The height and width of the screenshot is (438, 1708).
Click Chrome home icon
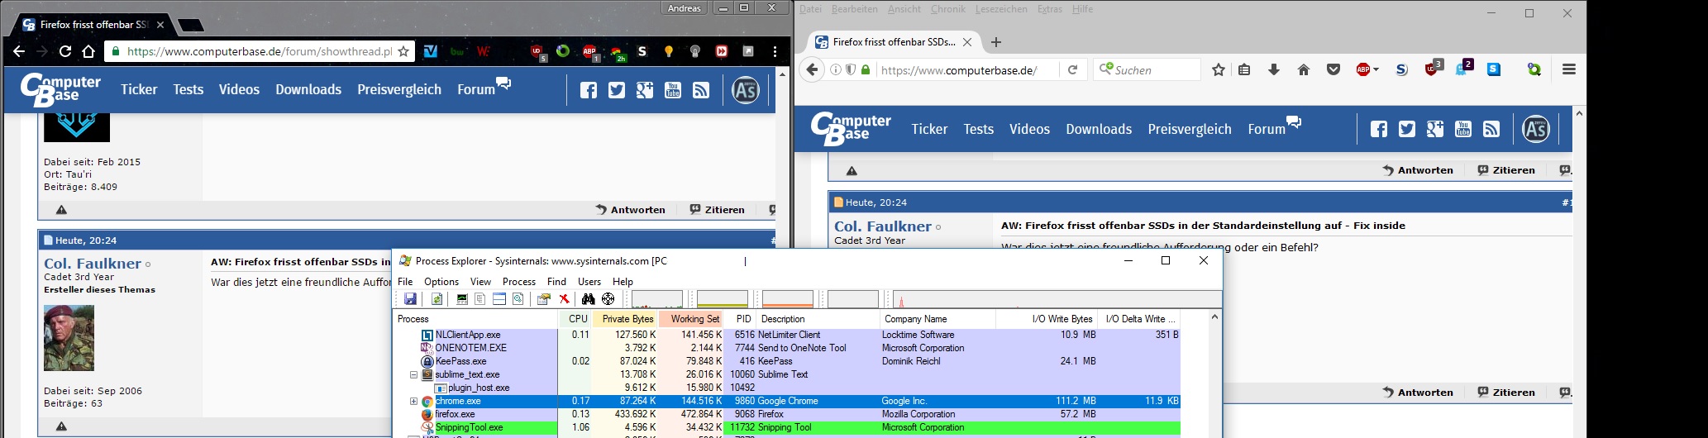tap(88, 51)
